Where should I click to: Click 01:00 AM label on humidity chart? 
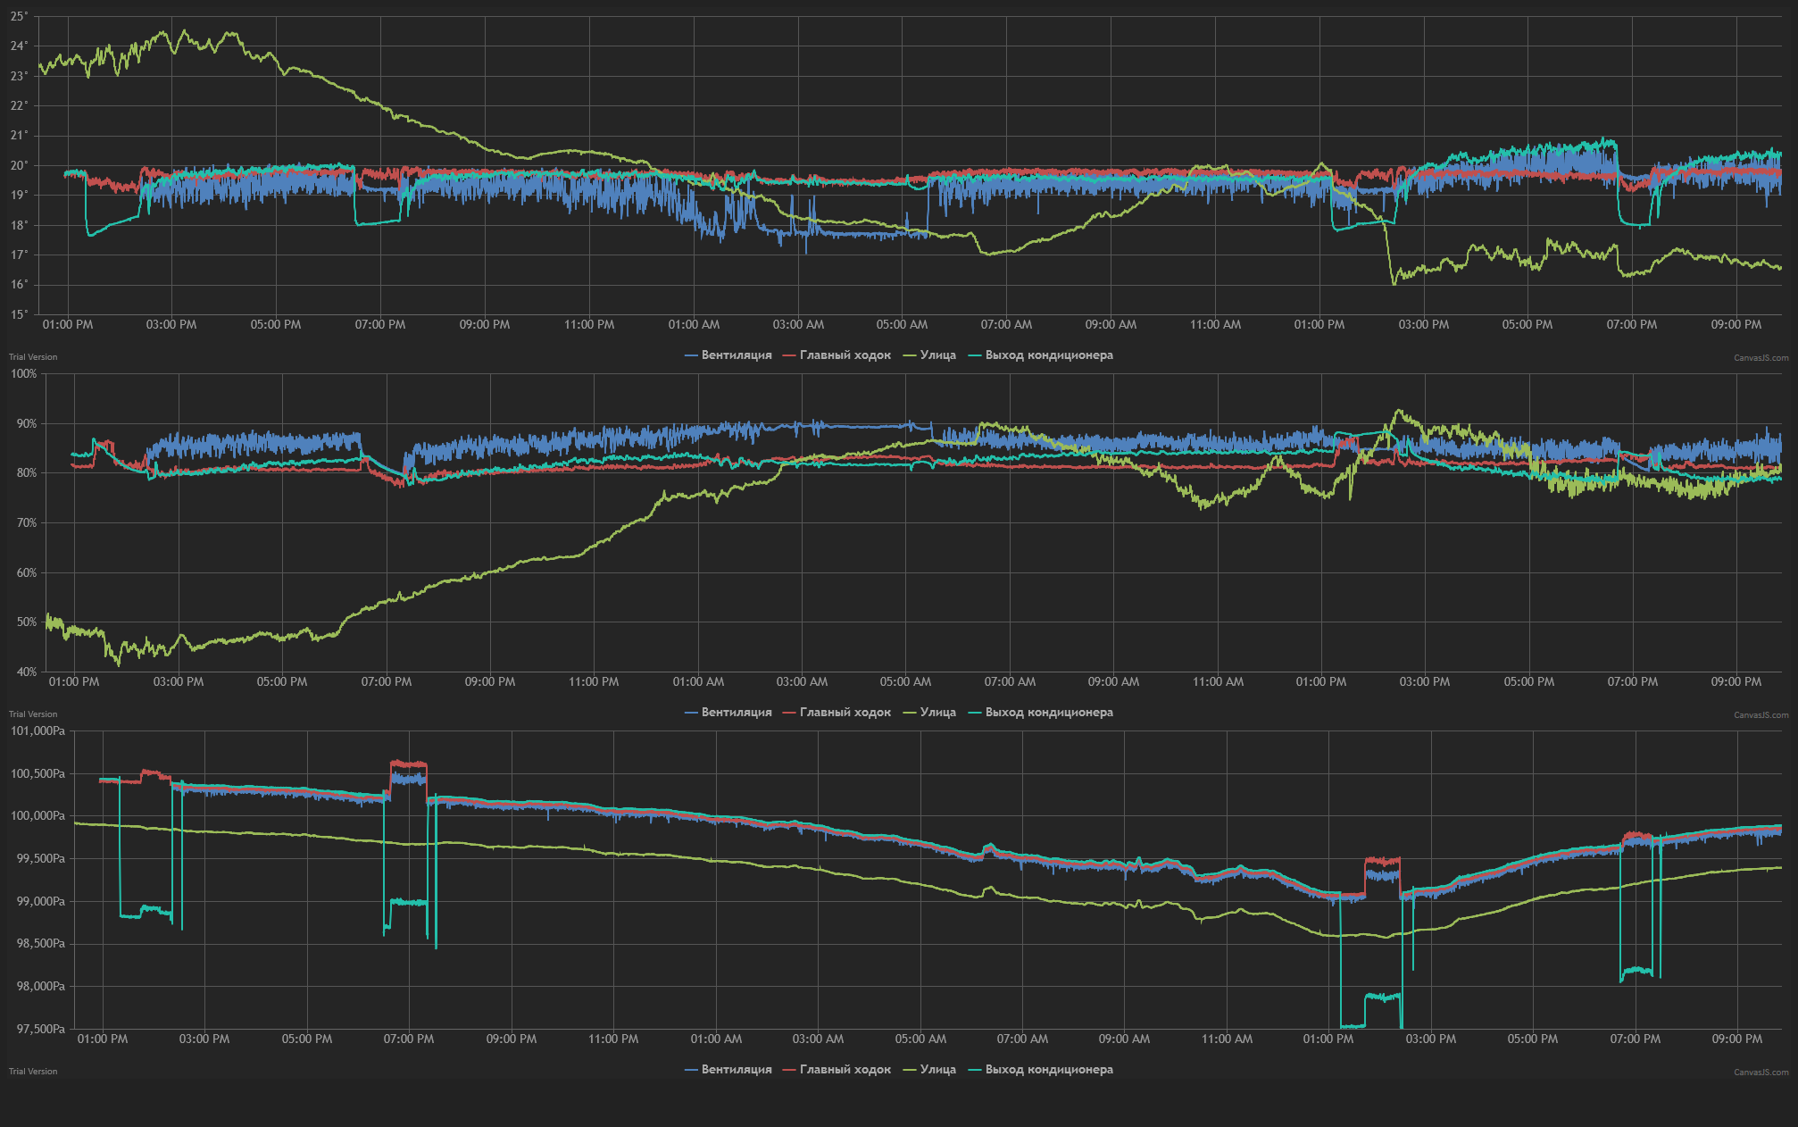(x=698, y=681)
